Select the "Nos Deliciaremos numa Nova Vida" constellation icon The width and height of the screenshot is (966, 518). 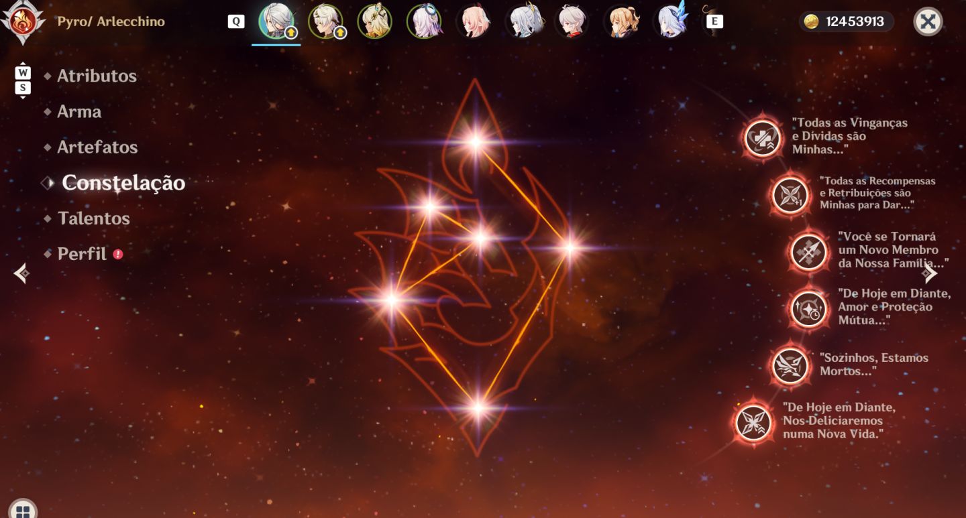[x=754, y=423]
